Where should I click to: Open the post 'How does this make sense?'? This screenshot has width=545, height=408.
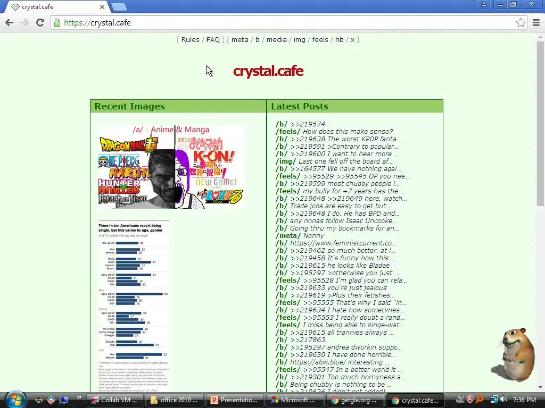tap(348, 132)
